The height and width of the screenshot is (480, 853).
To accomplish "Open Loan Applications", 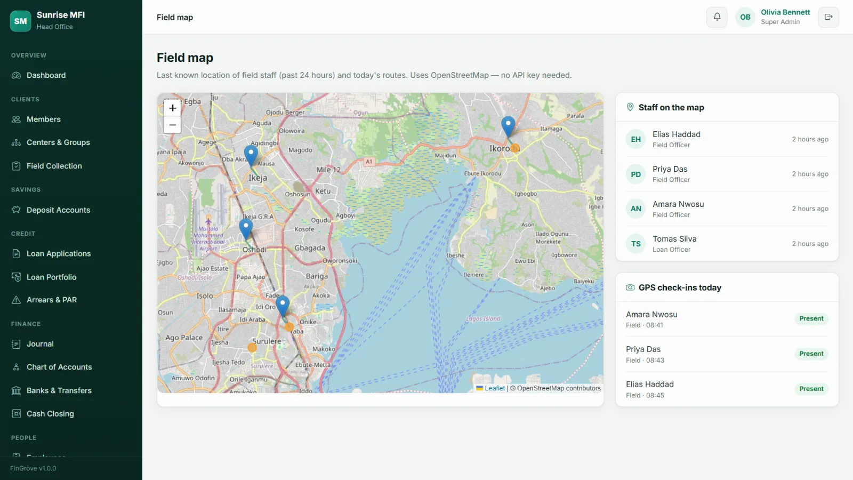I will [71, 254].
